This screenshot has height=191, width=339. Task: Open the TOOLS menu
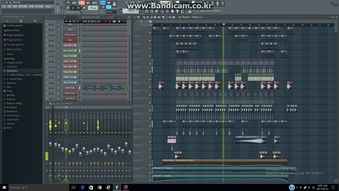48,7
